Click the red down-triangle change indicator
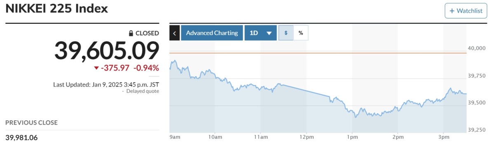 click(x=96, y=68)
